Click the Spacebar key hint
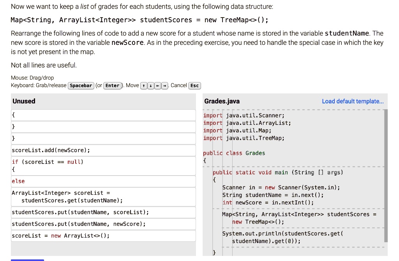 [x=81, y=86]
